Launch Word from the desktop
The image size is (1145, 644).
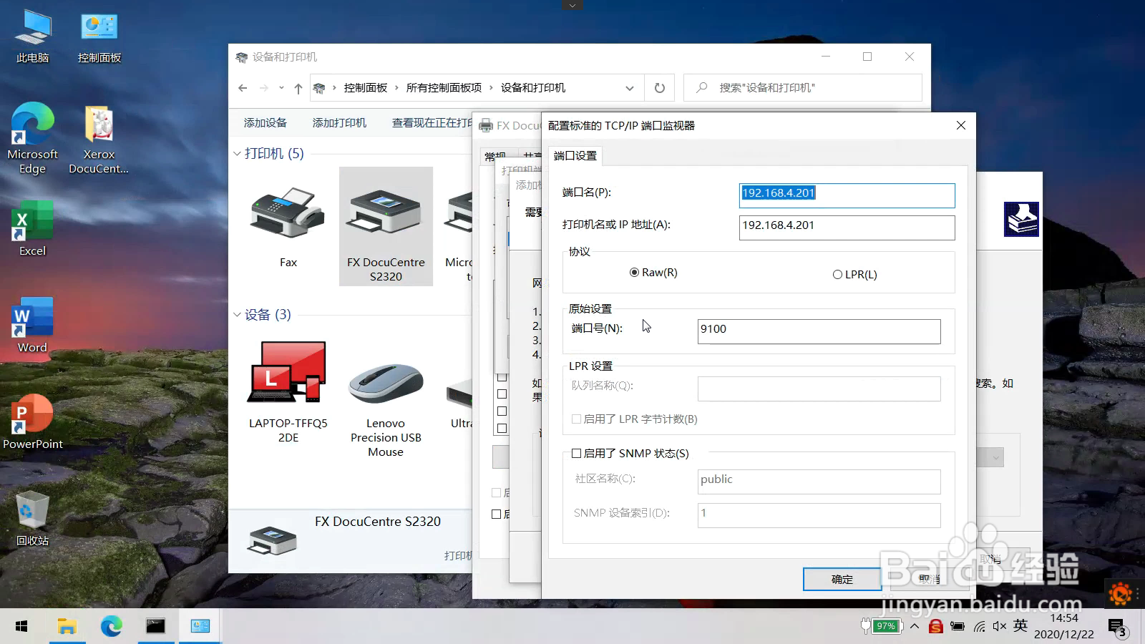33,325
